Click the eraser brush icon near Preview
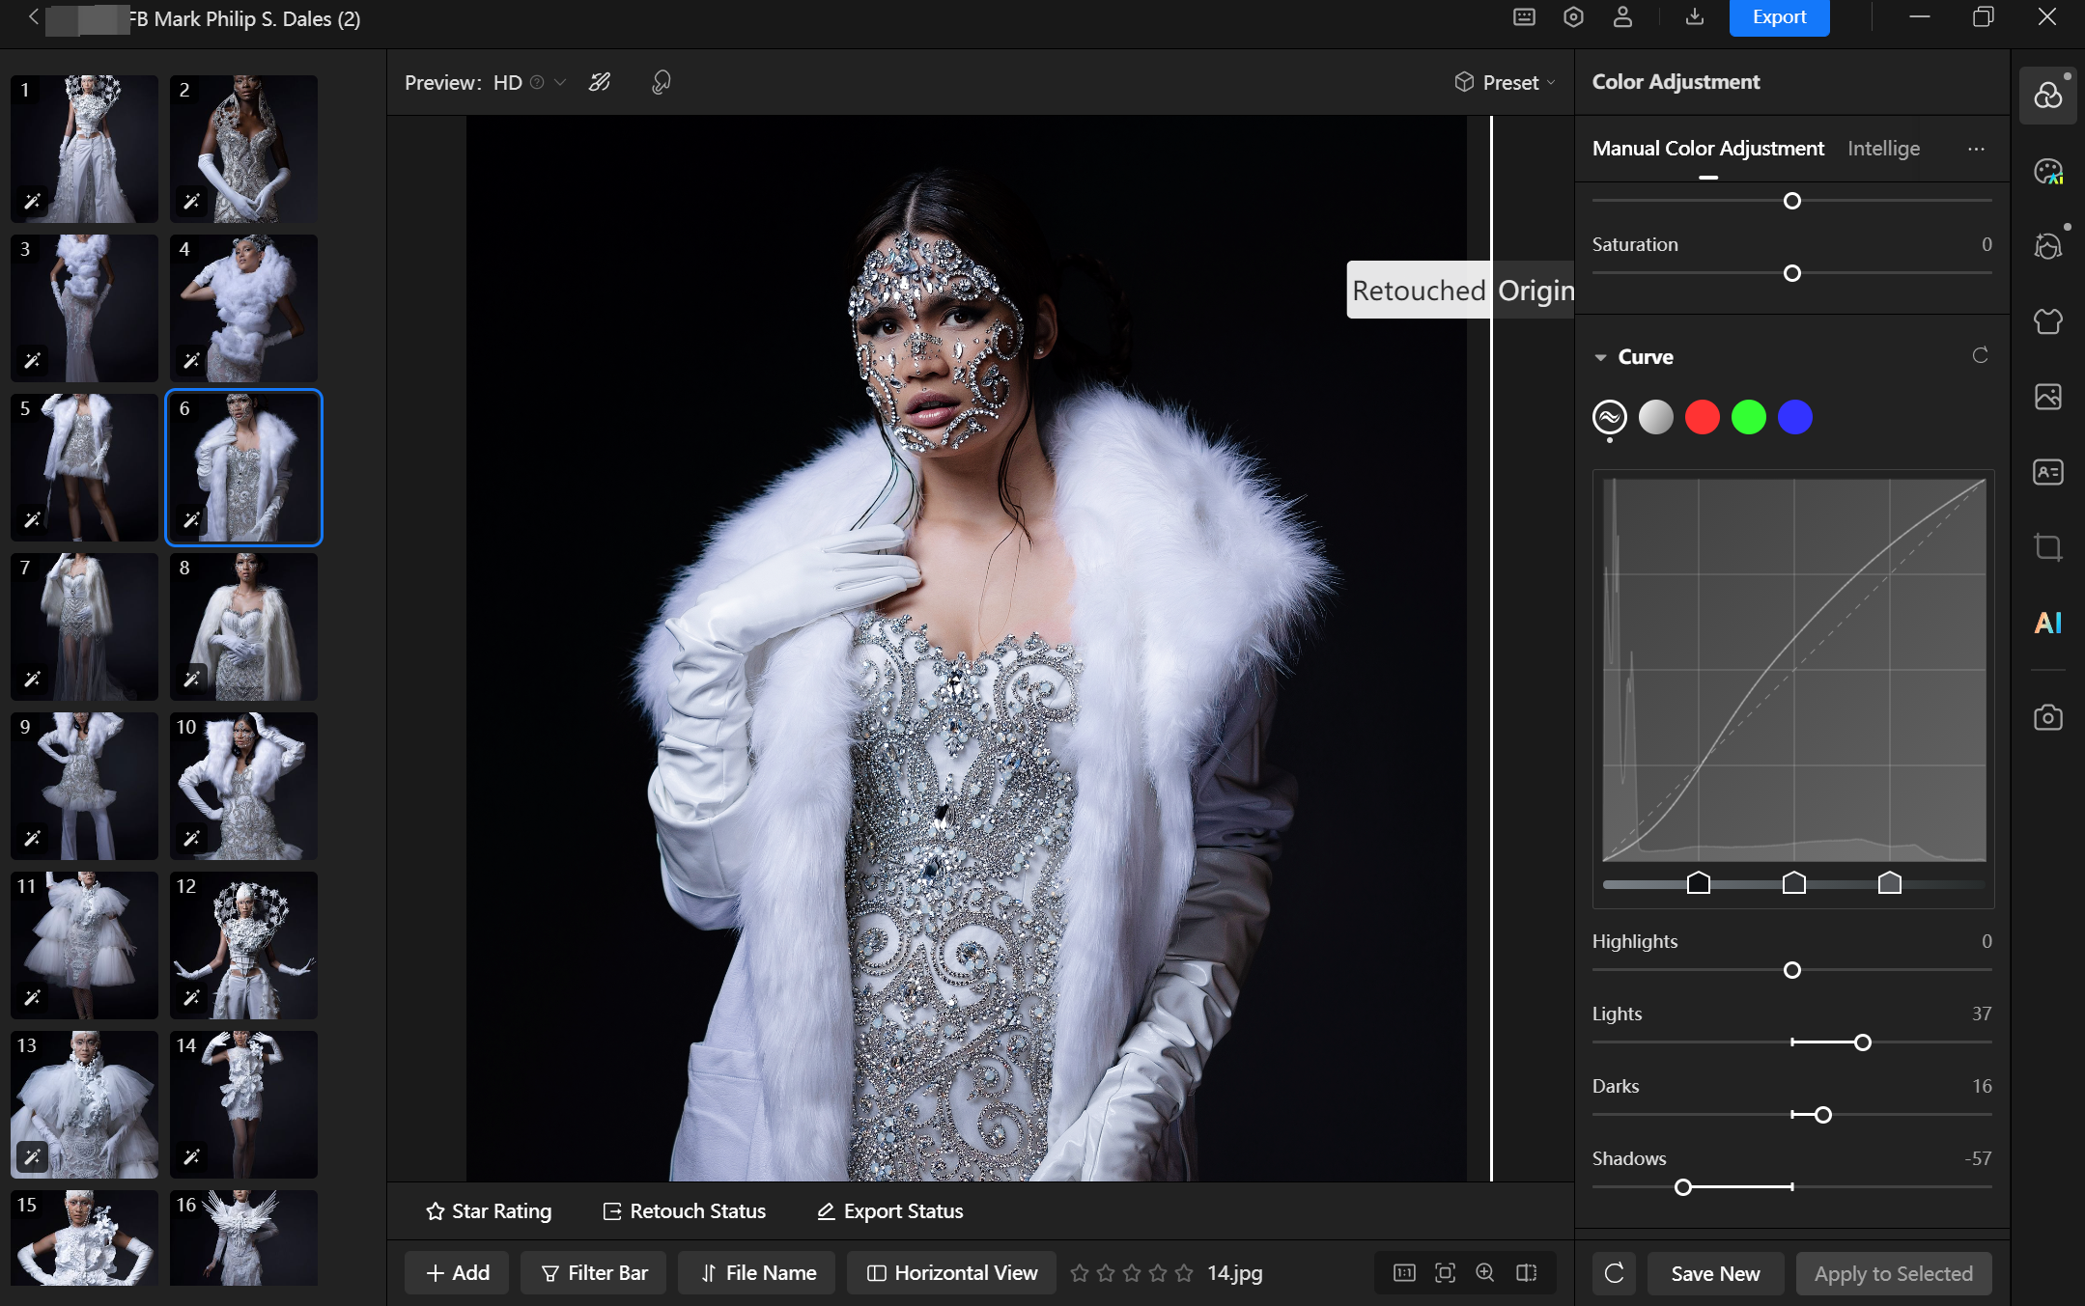Viewport: 2085px width, 1306px height. 600,82
